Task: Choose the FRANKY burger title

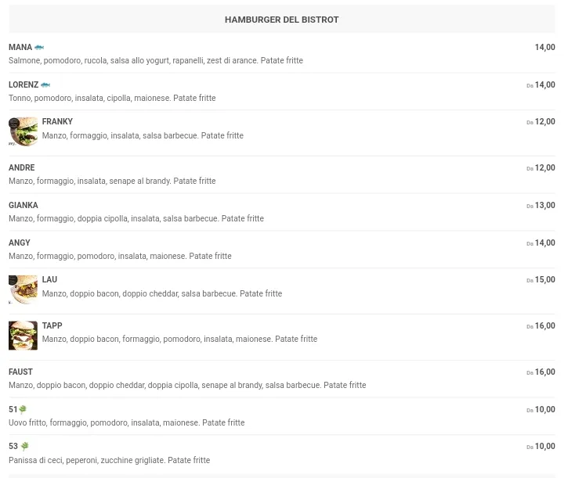Action: [x=57, y=122]
